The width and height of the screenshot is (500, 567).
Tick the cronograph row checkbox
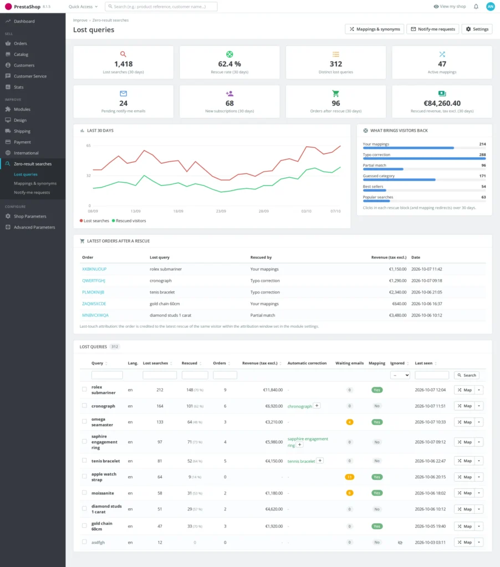pos(84,406)
